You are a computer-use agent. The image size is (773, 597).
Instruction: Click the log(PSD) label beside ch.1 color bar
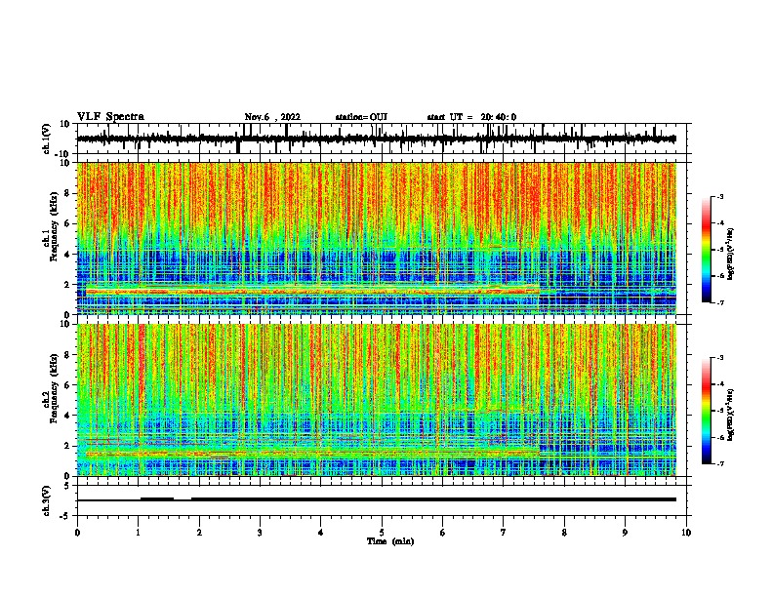click(x=731, y=255)
